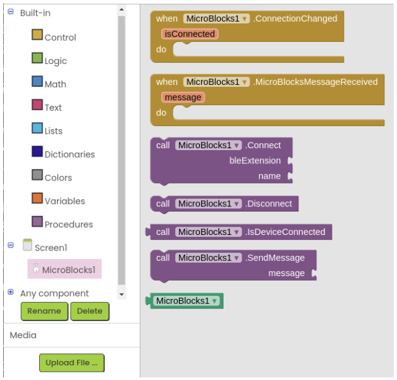397x380 pixels.
Task: Open dropdown on green MicroBlocks1 block
Action: pos(186,301)
